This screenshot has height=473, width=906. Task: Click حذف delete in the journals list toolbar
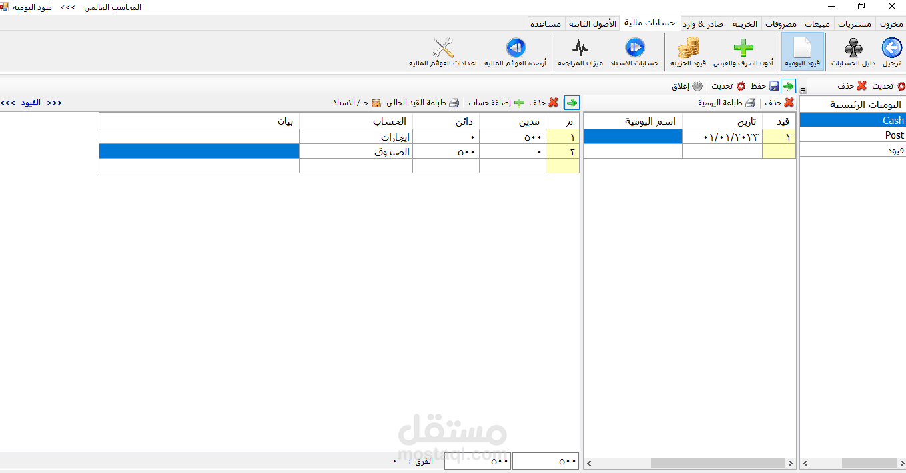(852, 86)
